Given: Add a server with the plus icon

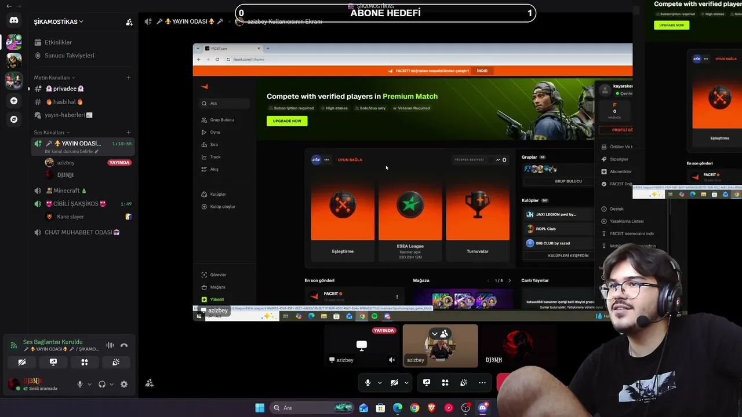Looking at the screenshot, I should click(14, 101).
